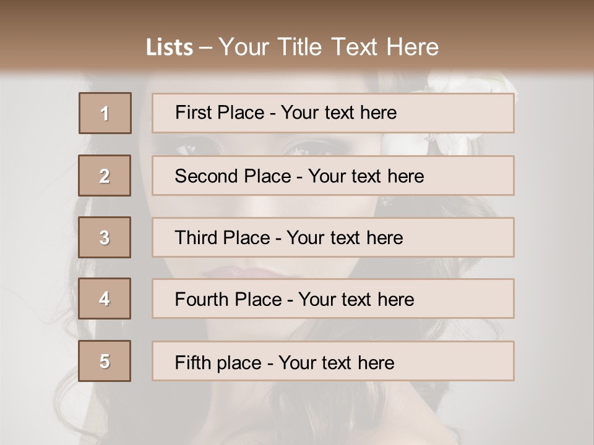This screenshot has height=445, width=594.
Task: Click the brown header band left of the title
Action: 68,43
